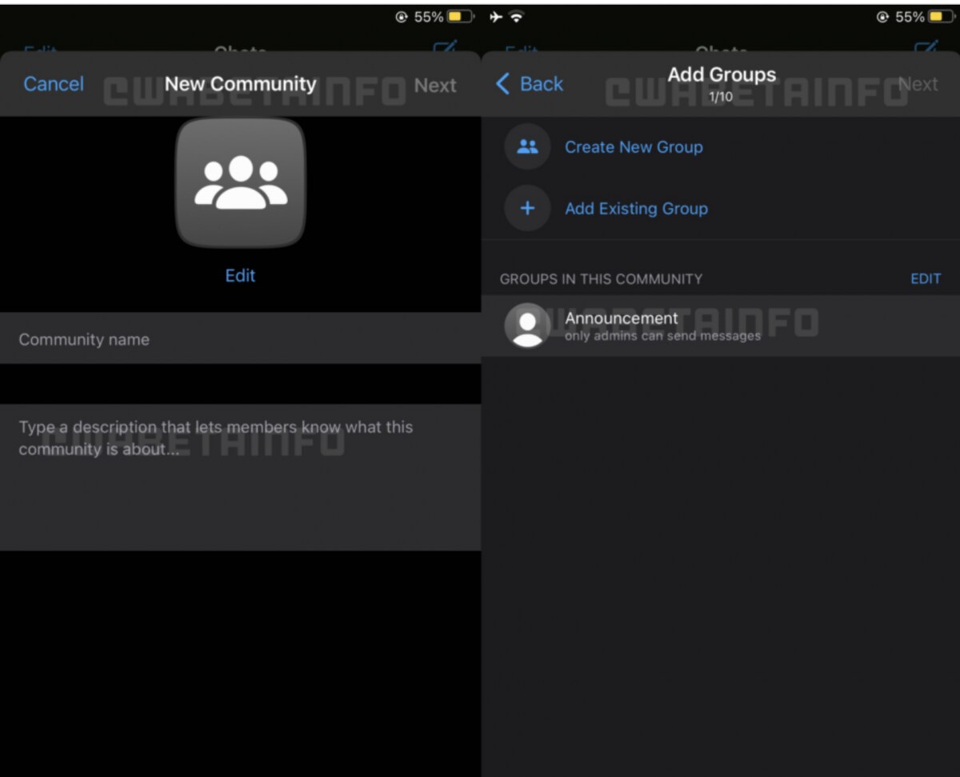Focus the Community name field
This screenshot has width=960, height=777.
click(240, 339)
